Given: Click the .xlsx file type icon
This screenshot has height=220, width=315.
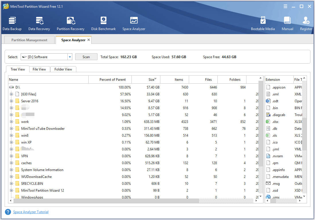Looking at the screenshot, I should click(x=268, y=121).
